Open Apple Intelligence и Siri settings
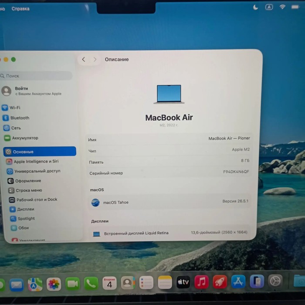305x305 pixels. (x=32, y=161)
